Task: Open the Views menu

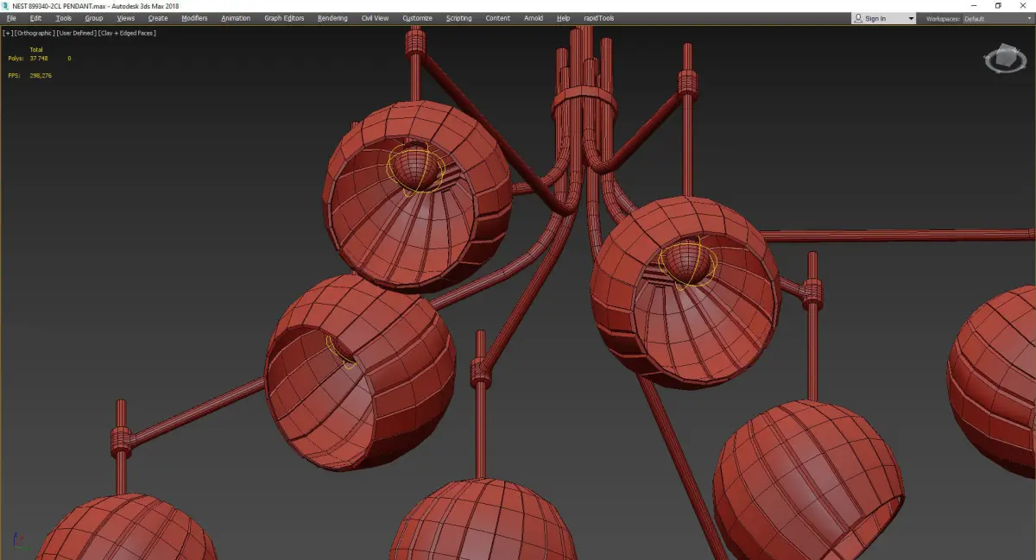Action: pyautogui.click(x=126, y=18)
